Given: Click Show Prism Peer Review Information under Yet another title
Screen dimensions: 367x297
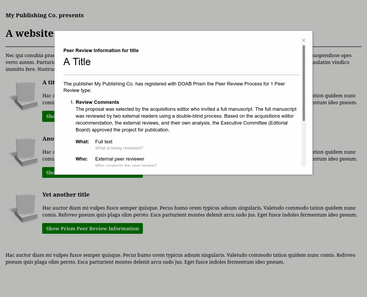Looking at the screenshot, I should pos(92,228).
